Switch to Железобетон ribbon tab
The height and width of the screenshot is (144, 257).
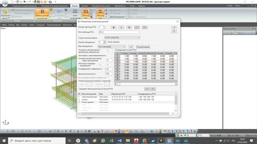[x=120, y=6]
